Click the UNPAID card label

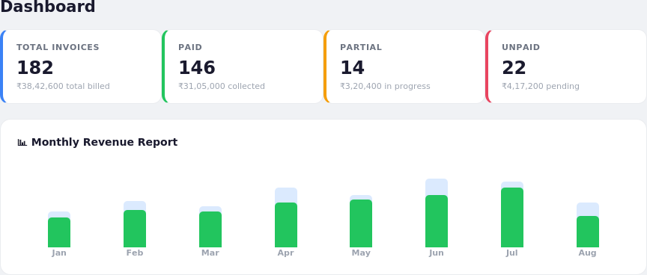click(x=520, y=47)
